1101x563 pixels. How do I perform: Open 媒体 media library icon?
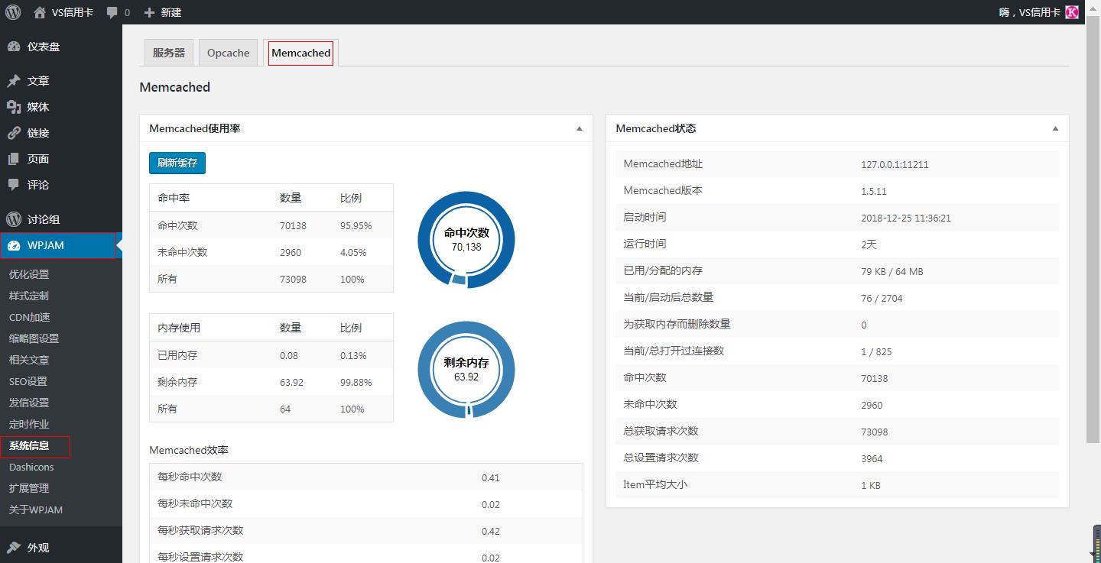pos(14,107)
